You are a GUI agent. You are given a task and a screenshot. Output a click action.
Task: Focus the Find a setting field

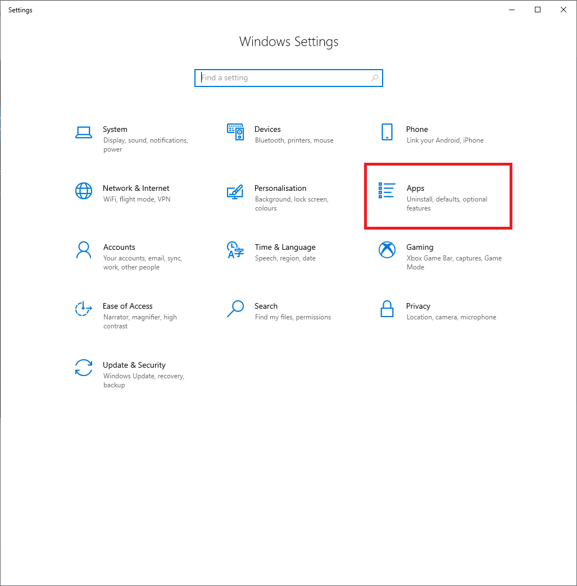(x=289, y=77)
